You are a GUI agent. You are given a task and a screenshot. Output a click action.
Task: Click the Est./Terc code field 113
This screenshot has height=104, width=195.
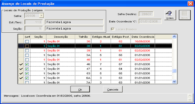point(34,22)
